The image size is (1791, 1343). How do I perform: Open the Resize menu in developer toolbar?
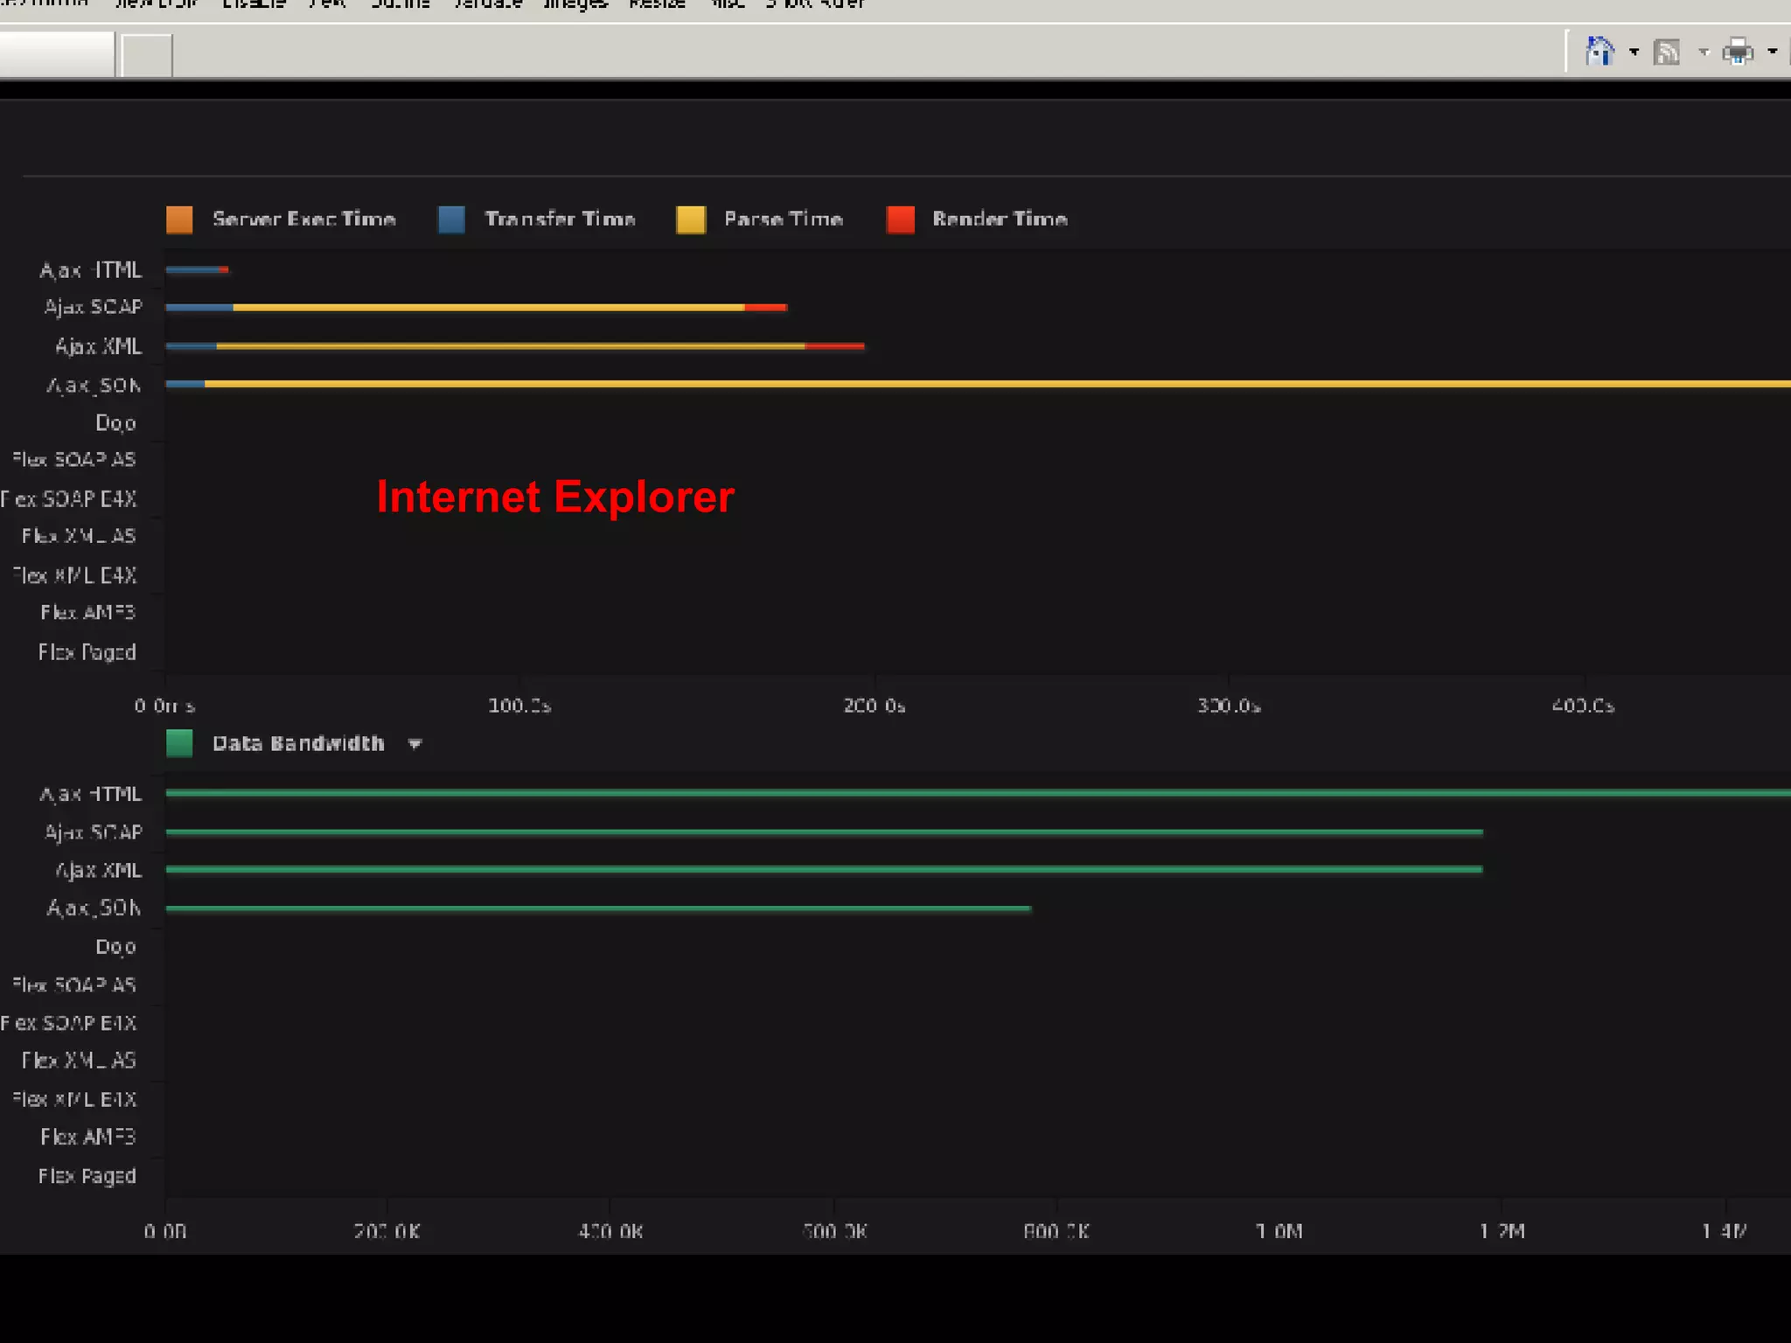658,4
